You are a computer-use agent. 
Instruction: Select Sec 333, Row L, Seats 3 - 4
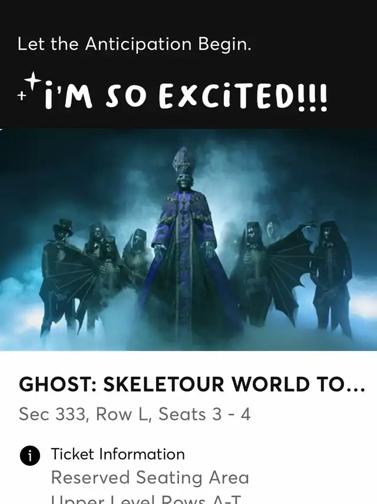[x=134, y=414]
